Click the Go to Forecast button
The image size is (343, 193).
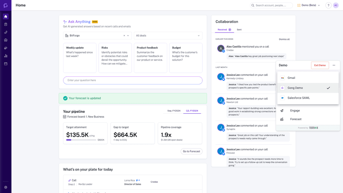[191, 151]
